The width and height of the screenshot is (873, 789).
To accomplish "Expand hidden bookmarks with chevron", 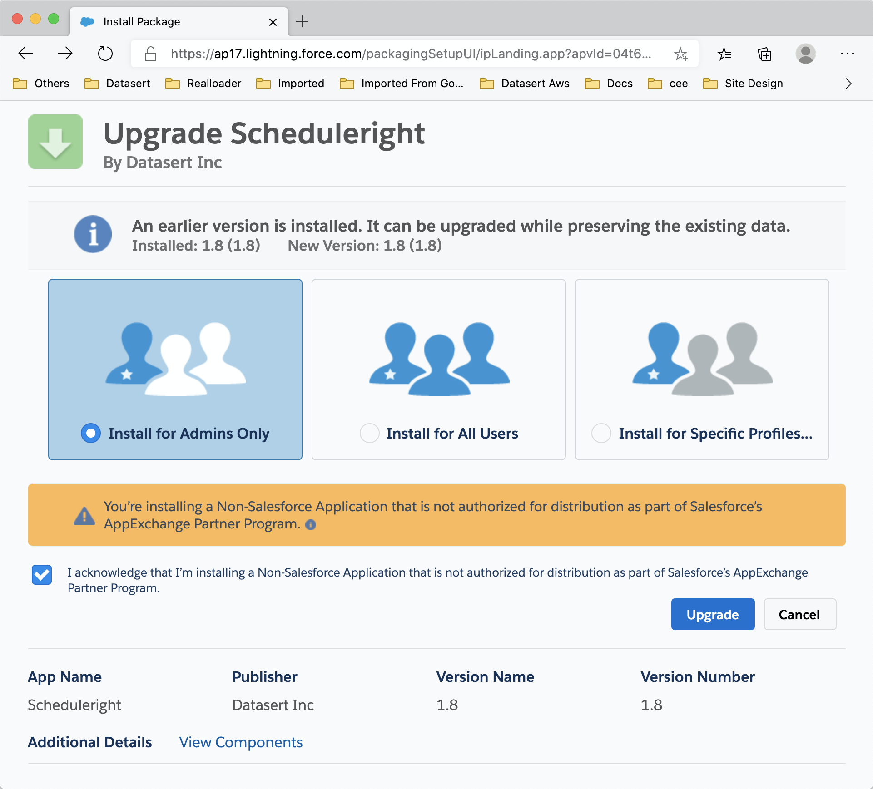I will [848, 84].
